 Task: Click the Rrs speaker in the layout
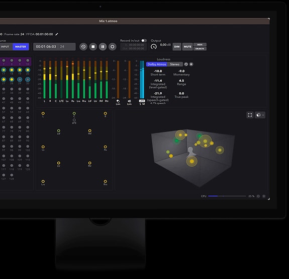(105, 181)
